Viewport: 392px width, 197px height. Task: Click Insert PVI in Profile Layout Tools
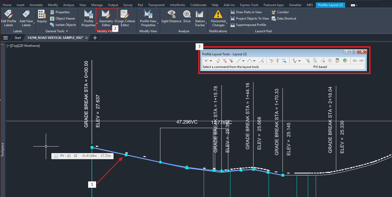click(218, 61)
